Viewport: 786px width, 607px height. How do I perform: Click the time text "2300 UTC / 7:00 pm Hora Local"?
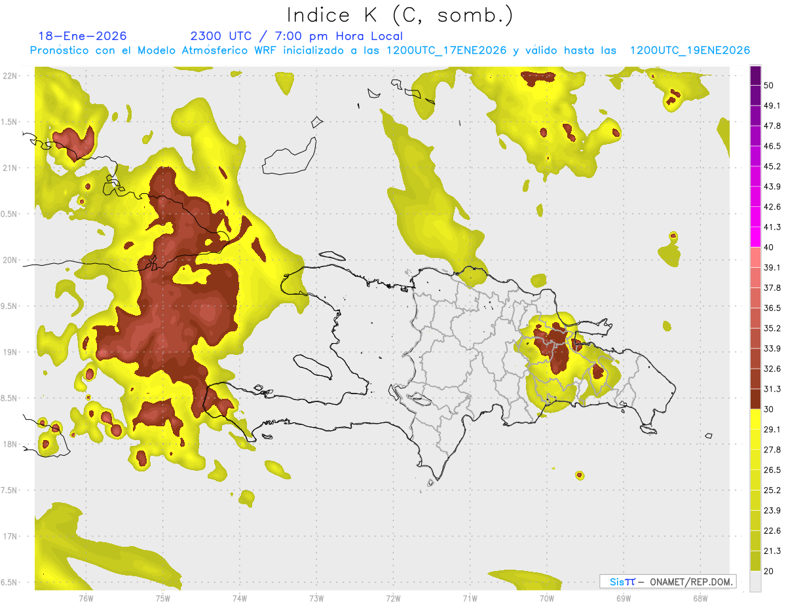click(x=296, y=36)
